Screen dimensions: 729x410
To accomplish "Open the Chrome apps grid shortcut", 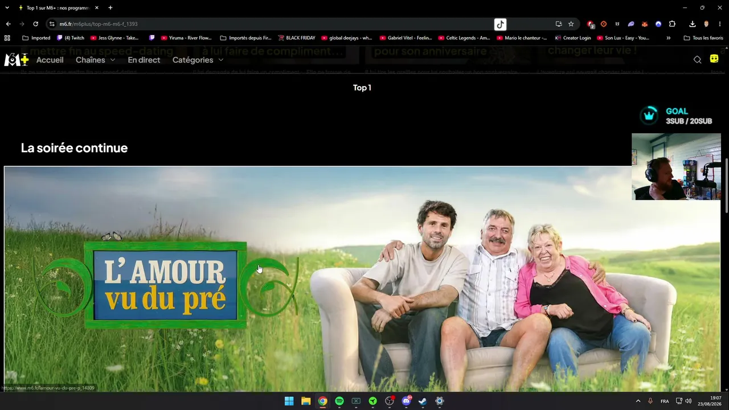I will (7, 38).
